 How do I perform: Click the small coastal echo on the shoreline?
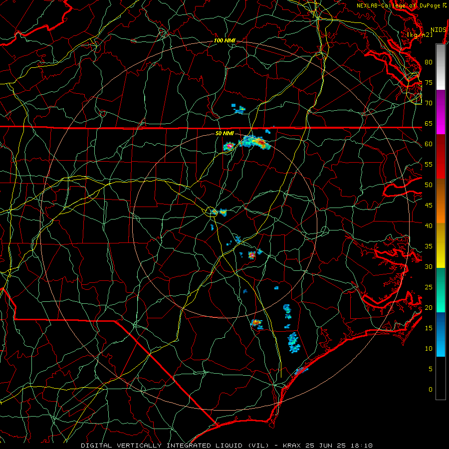pos(301,371)
